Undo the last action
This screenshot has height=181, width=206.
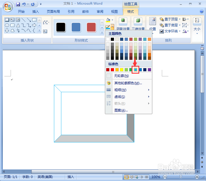pyautogui.click(x=24, y=4)
